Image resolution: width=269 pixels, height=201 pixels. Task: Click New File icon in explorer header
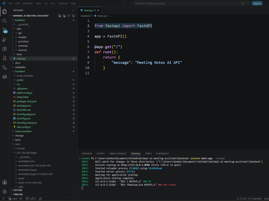click(59, 16)
